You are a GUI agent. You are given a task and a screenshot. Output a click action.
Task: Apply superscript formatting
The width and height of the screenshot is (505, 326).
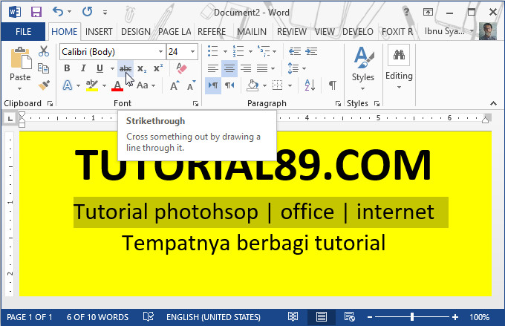157,68
